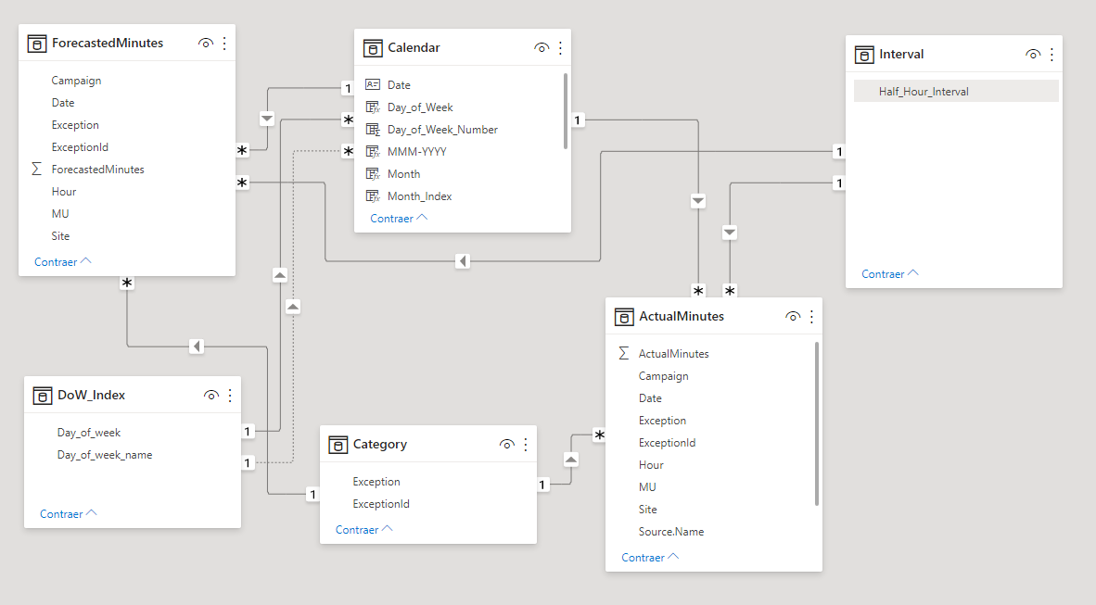1096x605 pixels.
Task: Toggle visibility eye on ForecastedMinutes table
Action: [206, 44]
